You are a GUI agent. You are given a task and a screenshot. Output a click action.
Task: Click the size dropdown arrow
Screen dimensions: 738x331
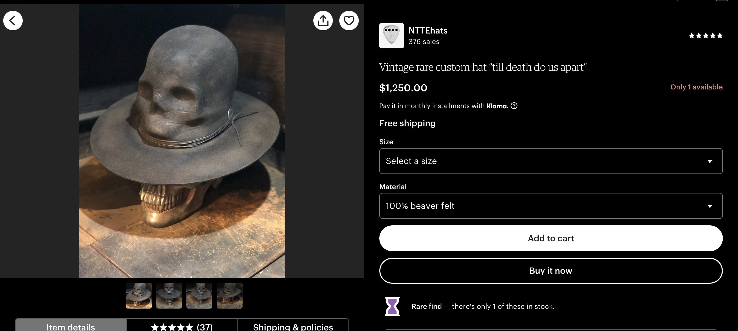click(710, 161)
